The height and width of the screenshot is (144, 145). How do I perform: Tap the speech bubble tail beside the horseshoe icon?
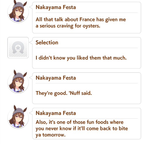click(x=31, y=42)
